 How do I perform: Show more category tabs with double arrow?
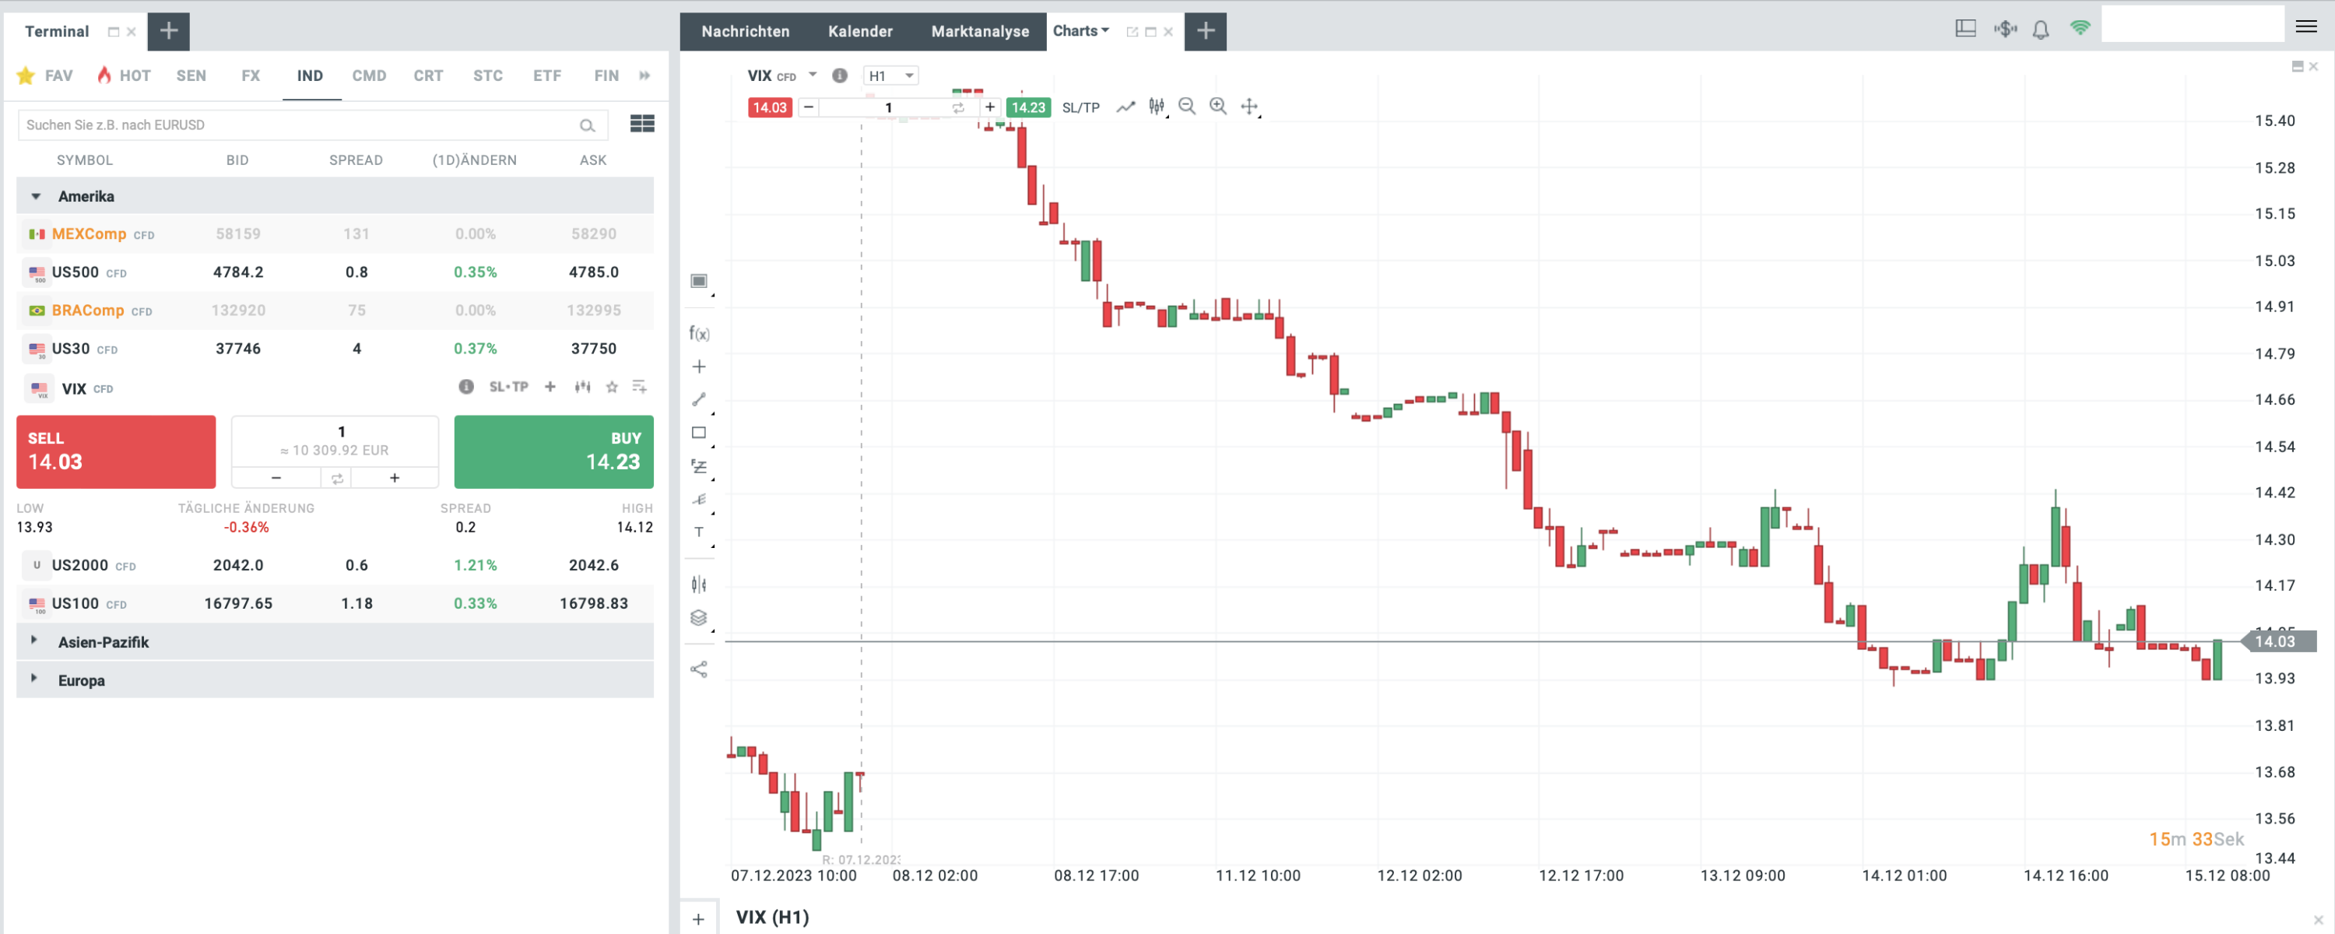coord(644,75)
